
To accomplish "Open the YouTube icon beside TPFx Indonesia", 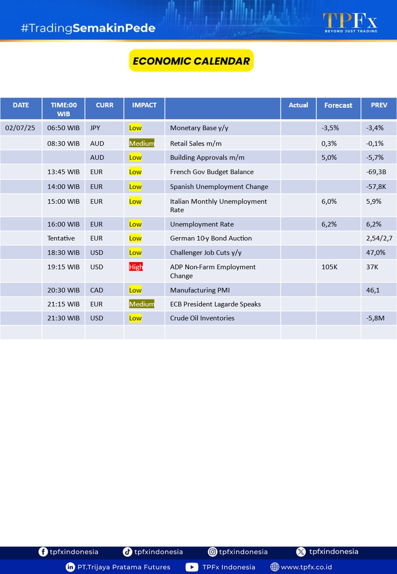I will (192, 567).
